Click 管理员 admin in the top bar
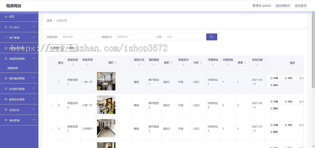Screen dimensions: 315x148 tap(261, 6)
